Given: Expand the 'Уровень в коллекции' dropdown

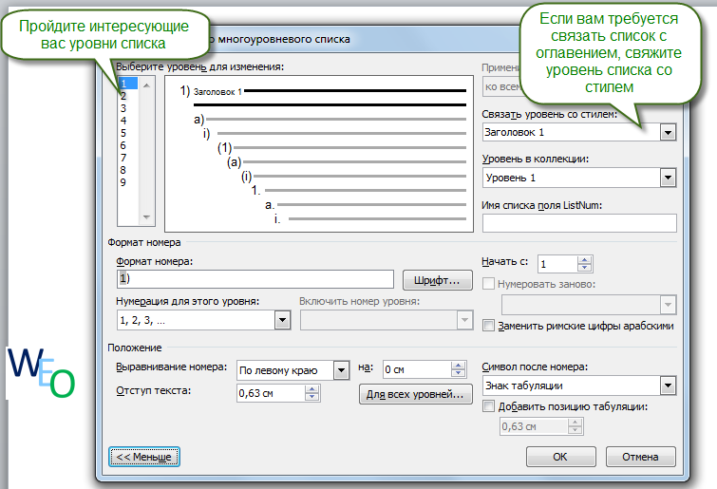Looking at the screenshot, I should [x=668, y=178].
